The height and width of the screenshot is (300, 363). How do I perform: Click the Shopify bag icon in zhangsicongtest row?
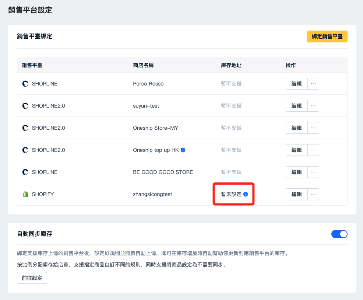tap(25, 194)
